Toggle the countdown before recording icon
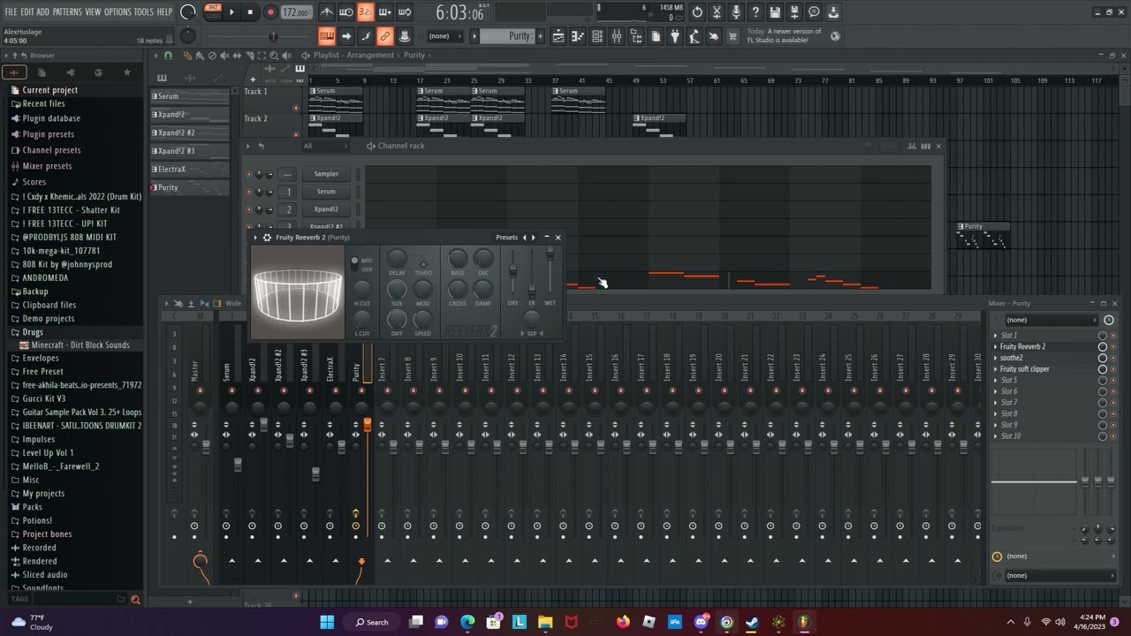The height and width of the screenshot is (636, 1131). click(x=366, y=12)
